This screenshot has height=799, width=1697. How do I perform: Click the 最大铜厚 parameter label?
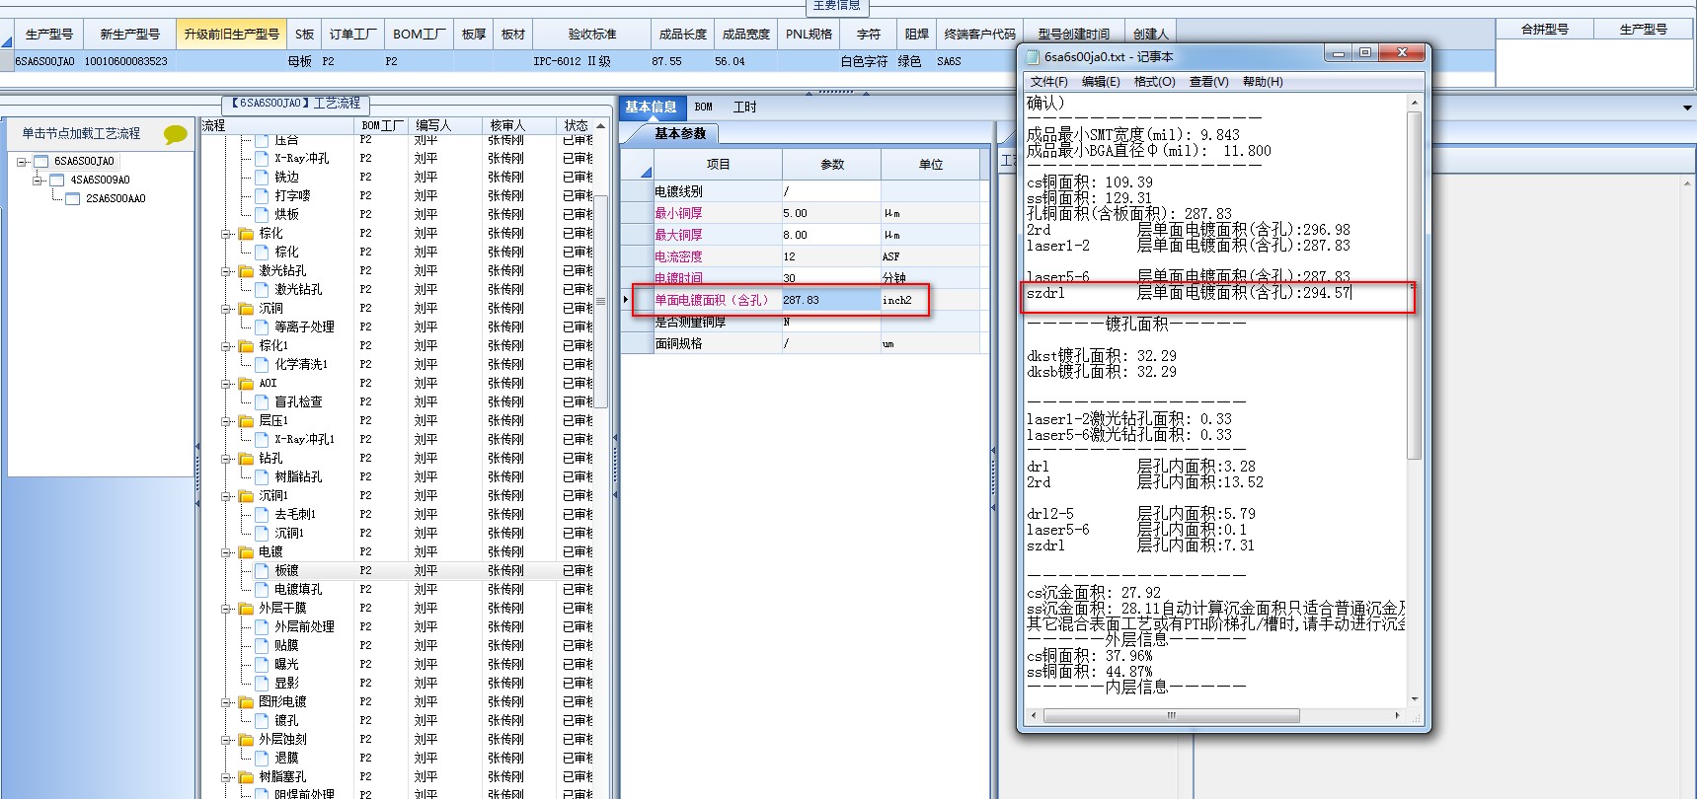[x=678, y=235]
